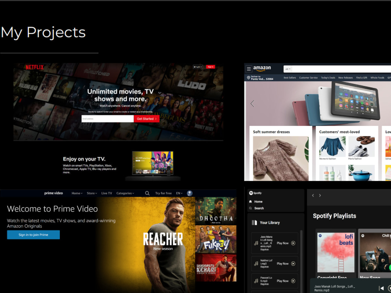Open the Amazon hamburger menu icon

point(249,68)
